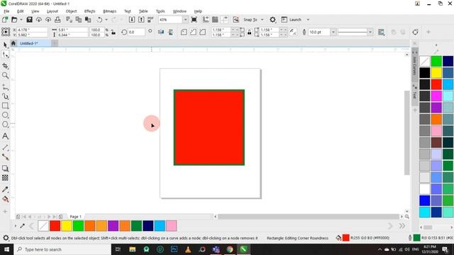
Task: Select the Zoom tool in toolbox
Action: coord(5,76)
